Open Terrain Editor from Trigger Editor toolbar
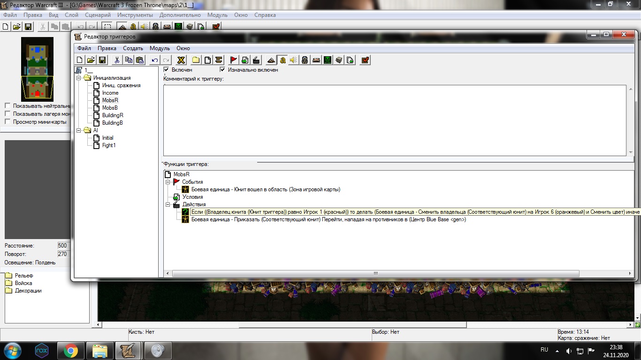641x360 pixels. (271, 60)
